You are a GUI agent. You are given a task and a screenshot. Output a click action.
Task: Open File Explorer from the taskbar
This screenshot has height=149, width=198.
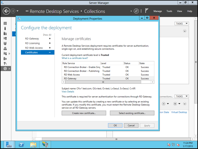coord(33,144)
